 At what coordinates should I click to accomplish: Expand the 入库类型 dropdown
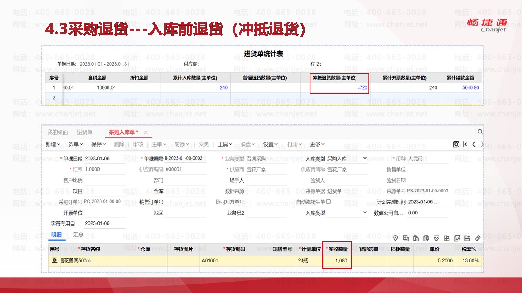tap(365, 212)
